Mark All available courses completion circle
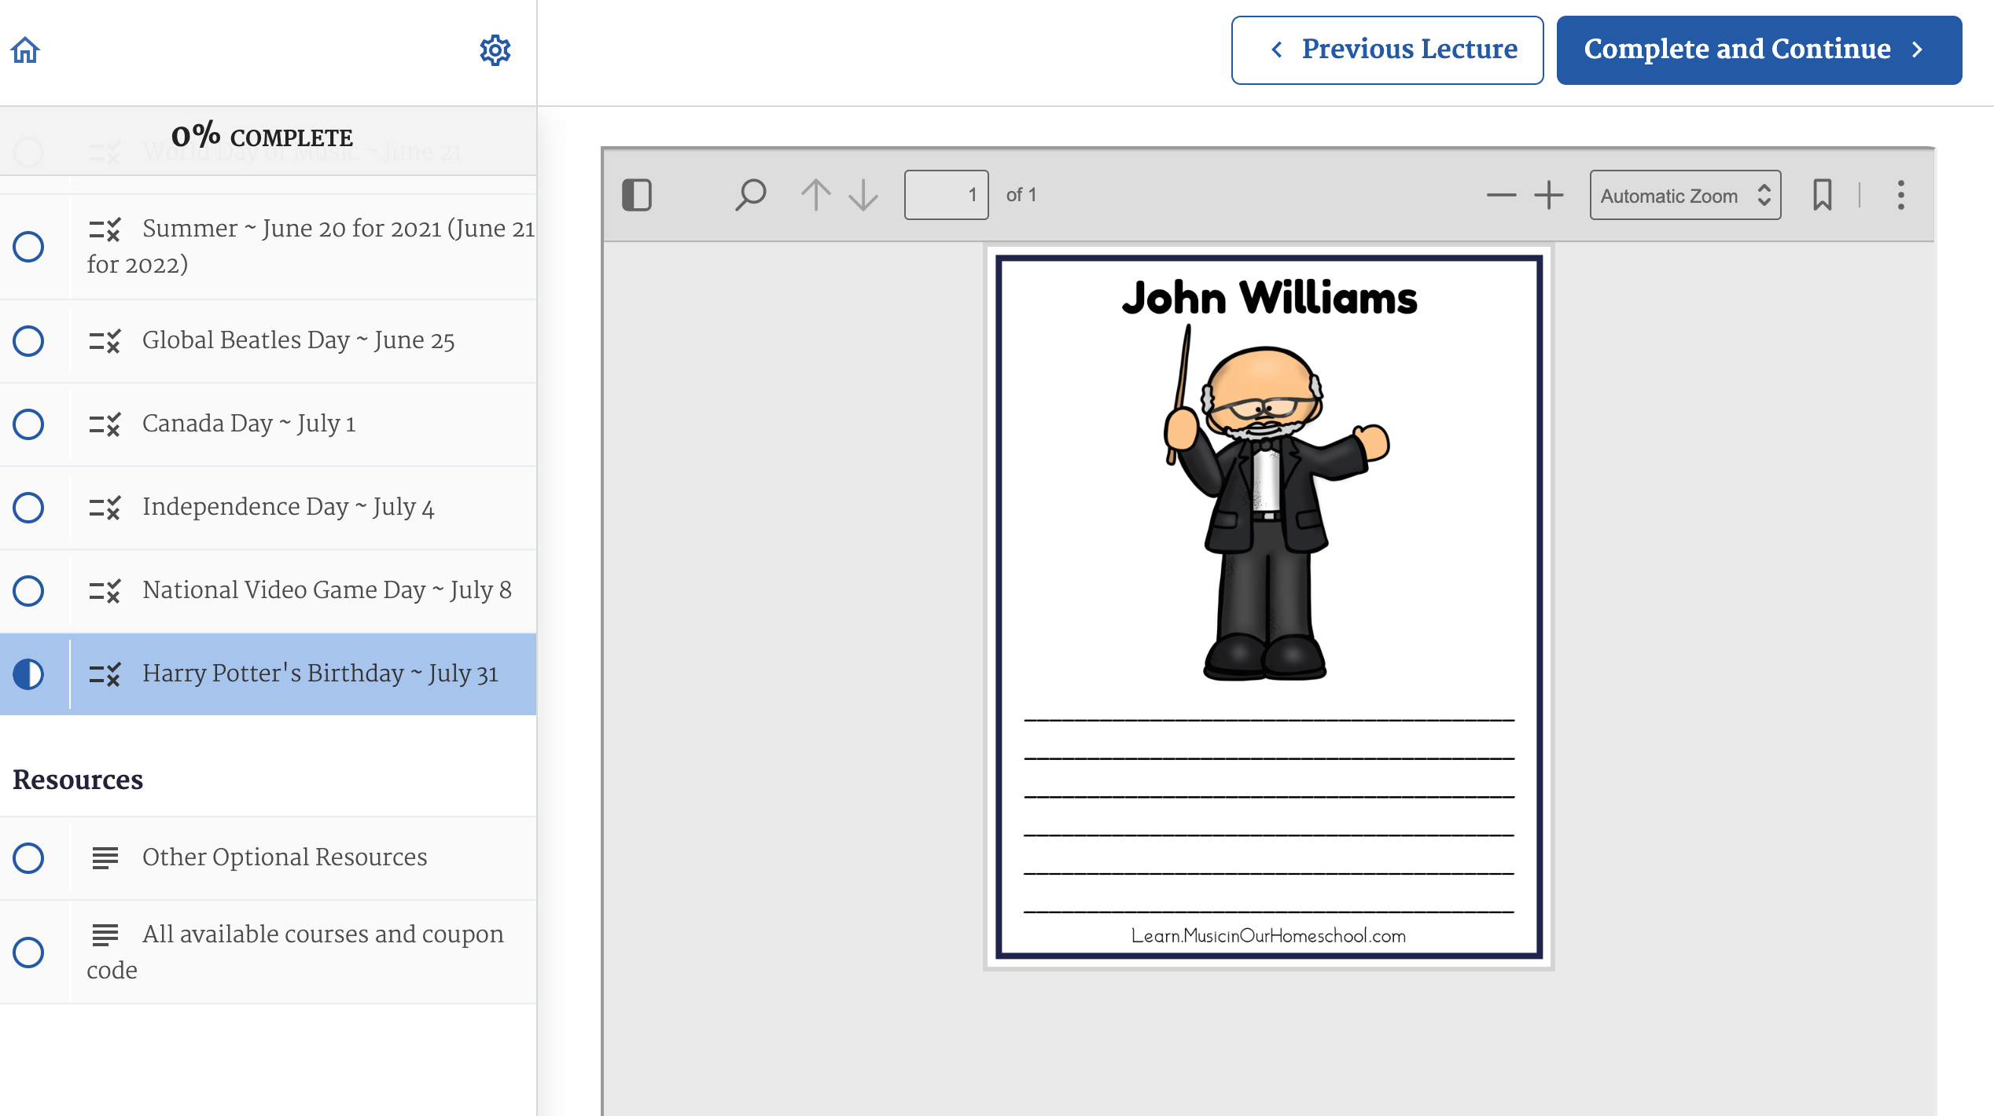This screenshot has height=1116, width=1994. point(28,953)
